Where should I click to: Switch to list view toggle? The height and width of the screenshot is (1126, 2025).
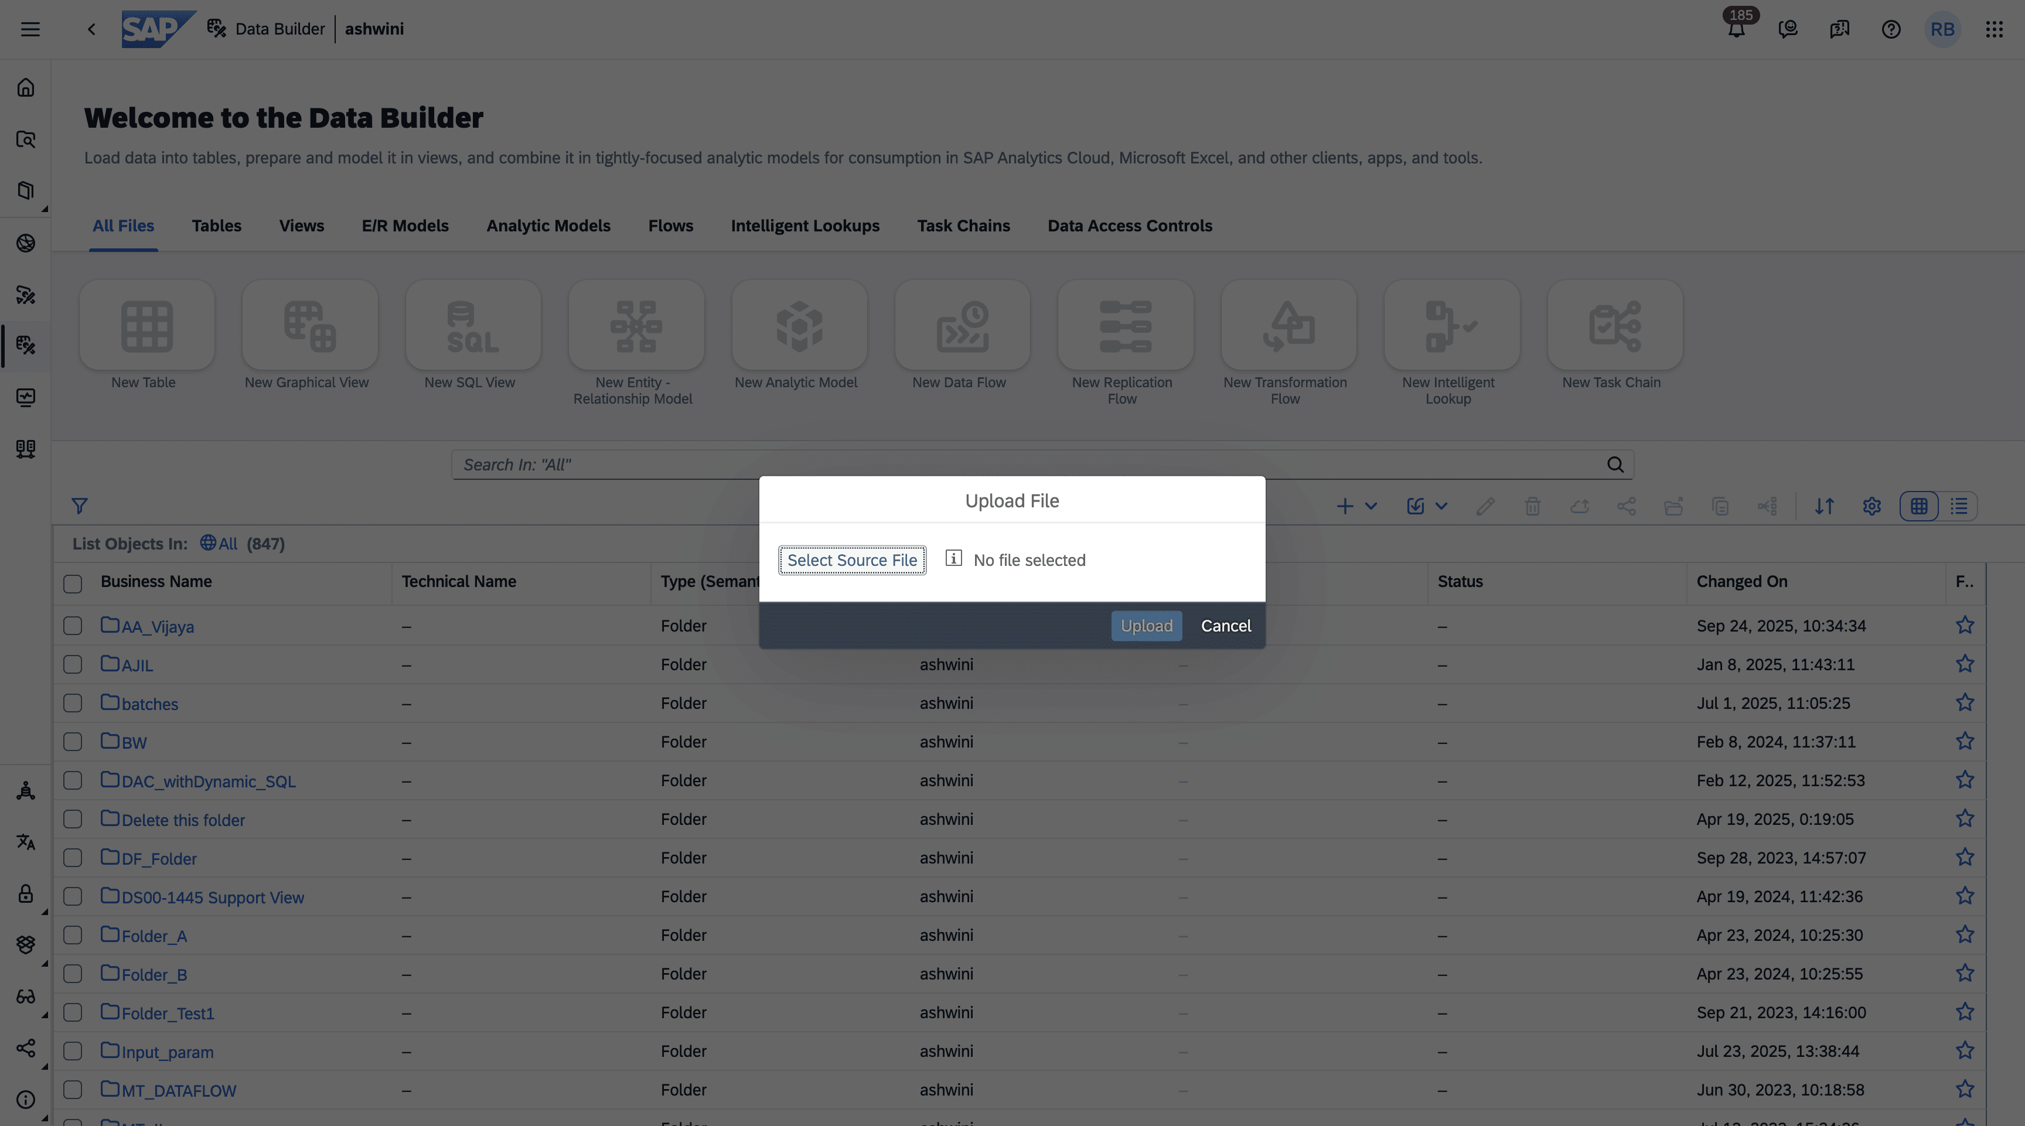(1958, 507)
